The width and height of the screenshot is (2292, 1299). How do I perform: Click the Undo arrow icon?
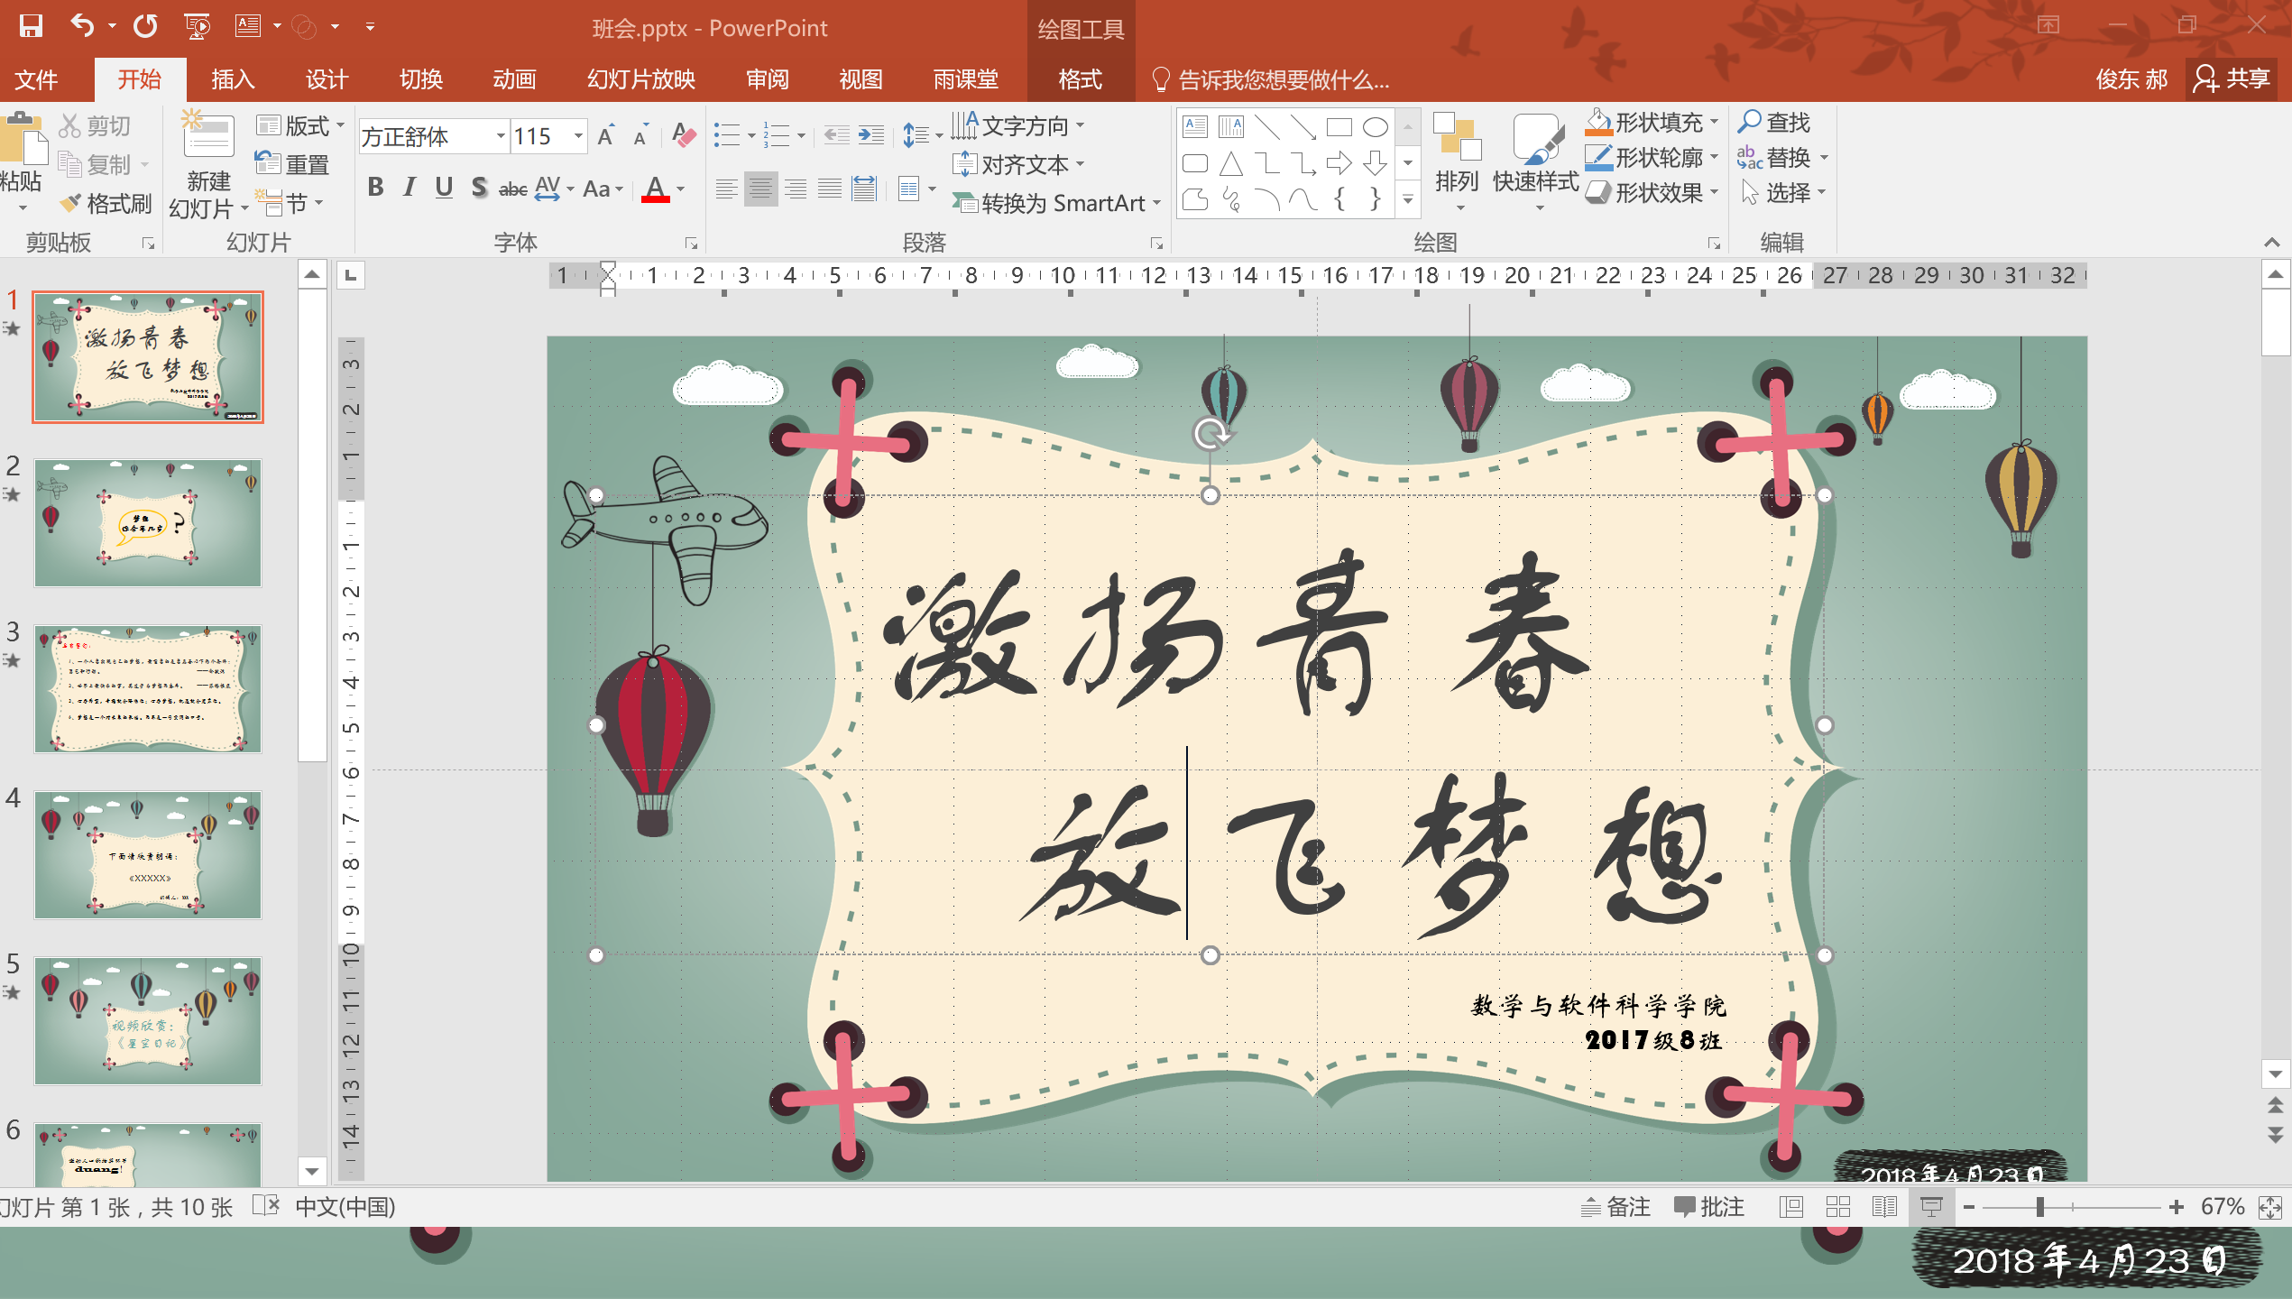tap(82, 26)
